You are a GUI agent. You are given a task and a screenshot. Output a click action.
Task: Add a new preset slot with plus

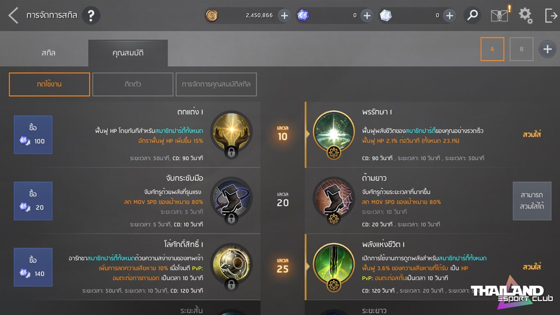tap(547, 49)
